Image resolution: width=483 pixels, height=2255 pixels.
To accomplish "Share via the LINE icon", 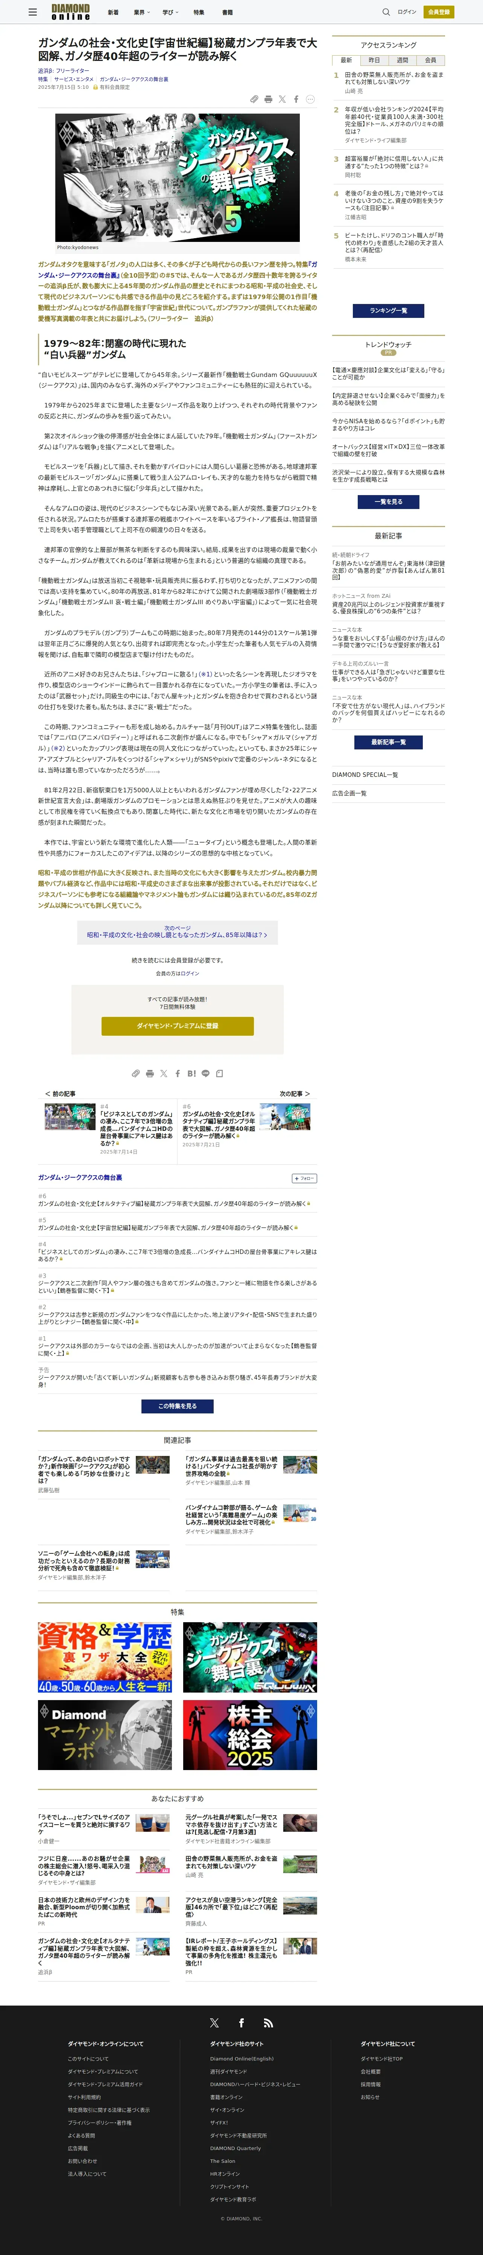I will pos(206,1073).
